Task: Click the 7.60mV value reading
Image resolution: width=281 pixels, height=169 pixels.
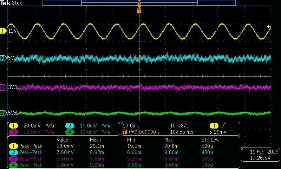Action: coord(65,152)
